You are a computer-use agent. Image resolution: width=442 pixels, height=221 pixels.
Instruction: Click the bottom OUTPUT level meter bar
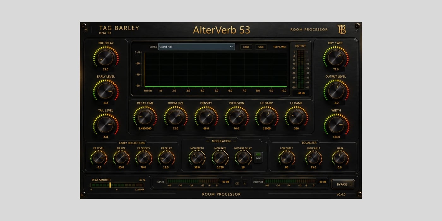click(290, 181)
